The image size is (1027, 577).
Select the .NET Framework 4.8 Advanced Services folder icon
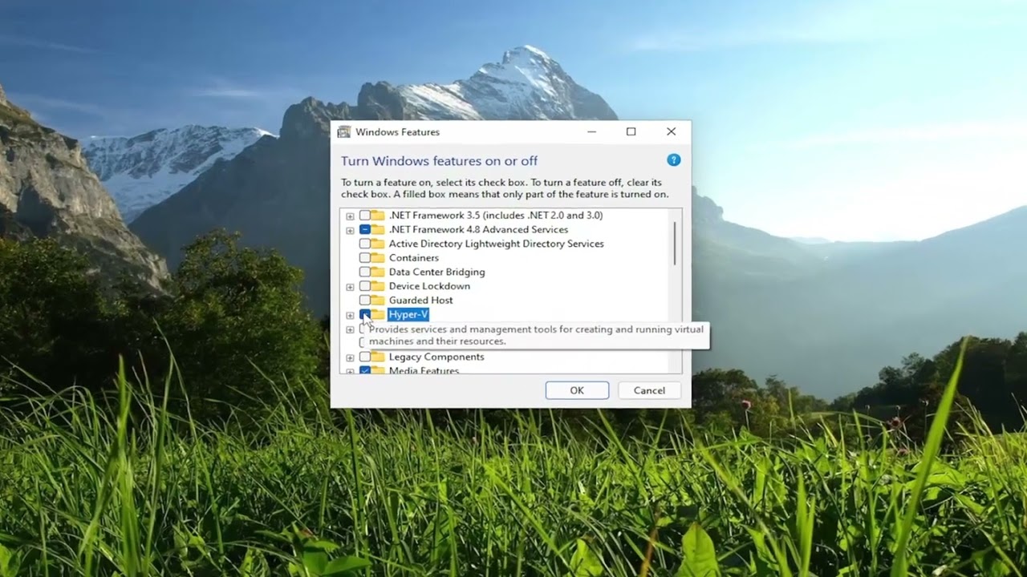tap(378, 230)
